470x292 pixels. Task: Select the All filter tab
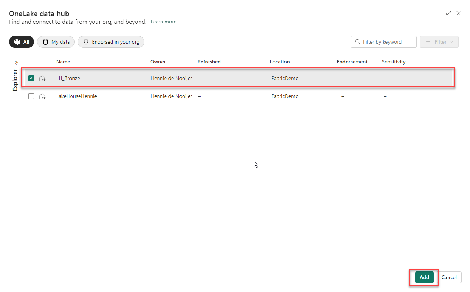coord(21,42)
